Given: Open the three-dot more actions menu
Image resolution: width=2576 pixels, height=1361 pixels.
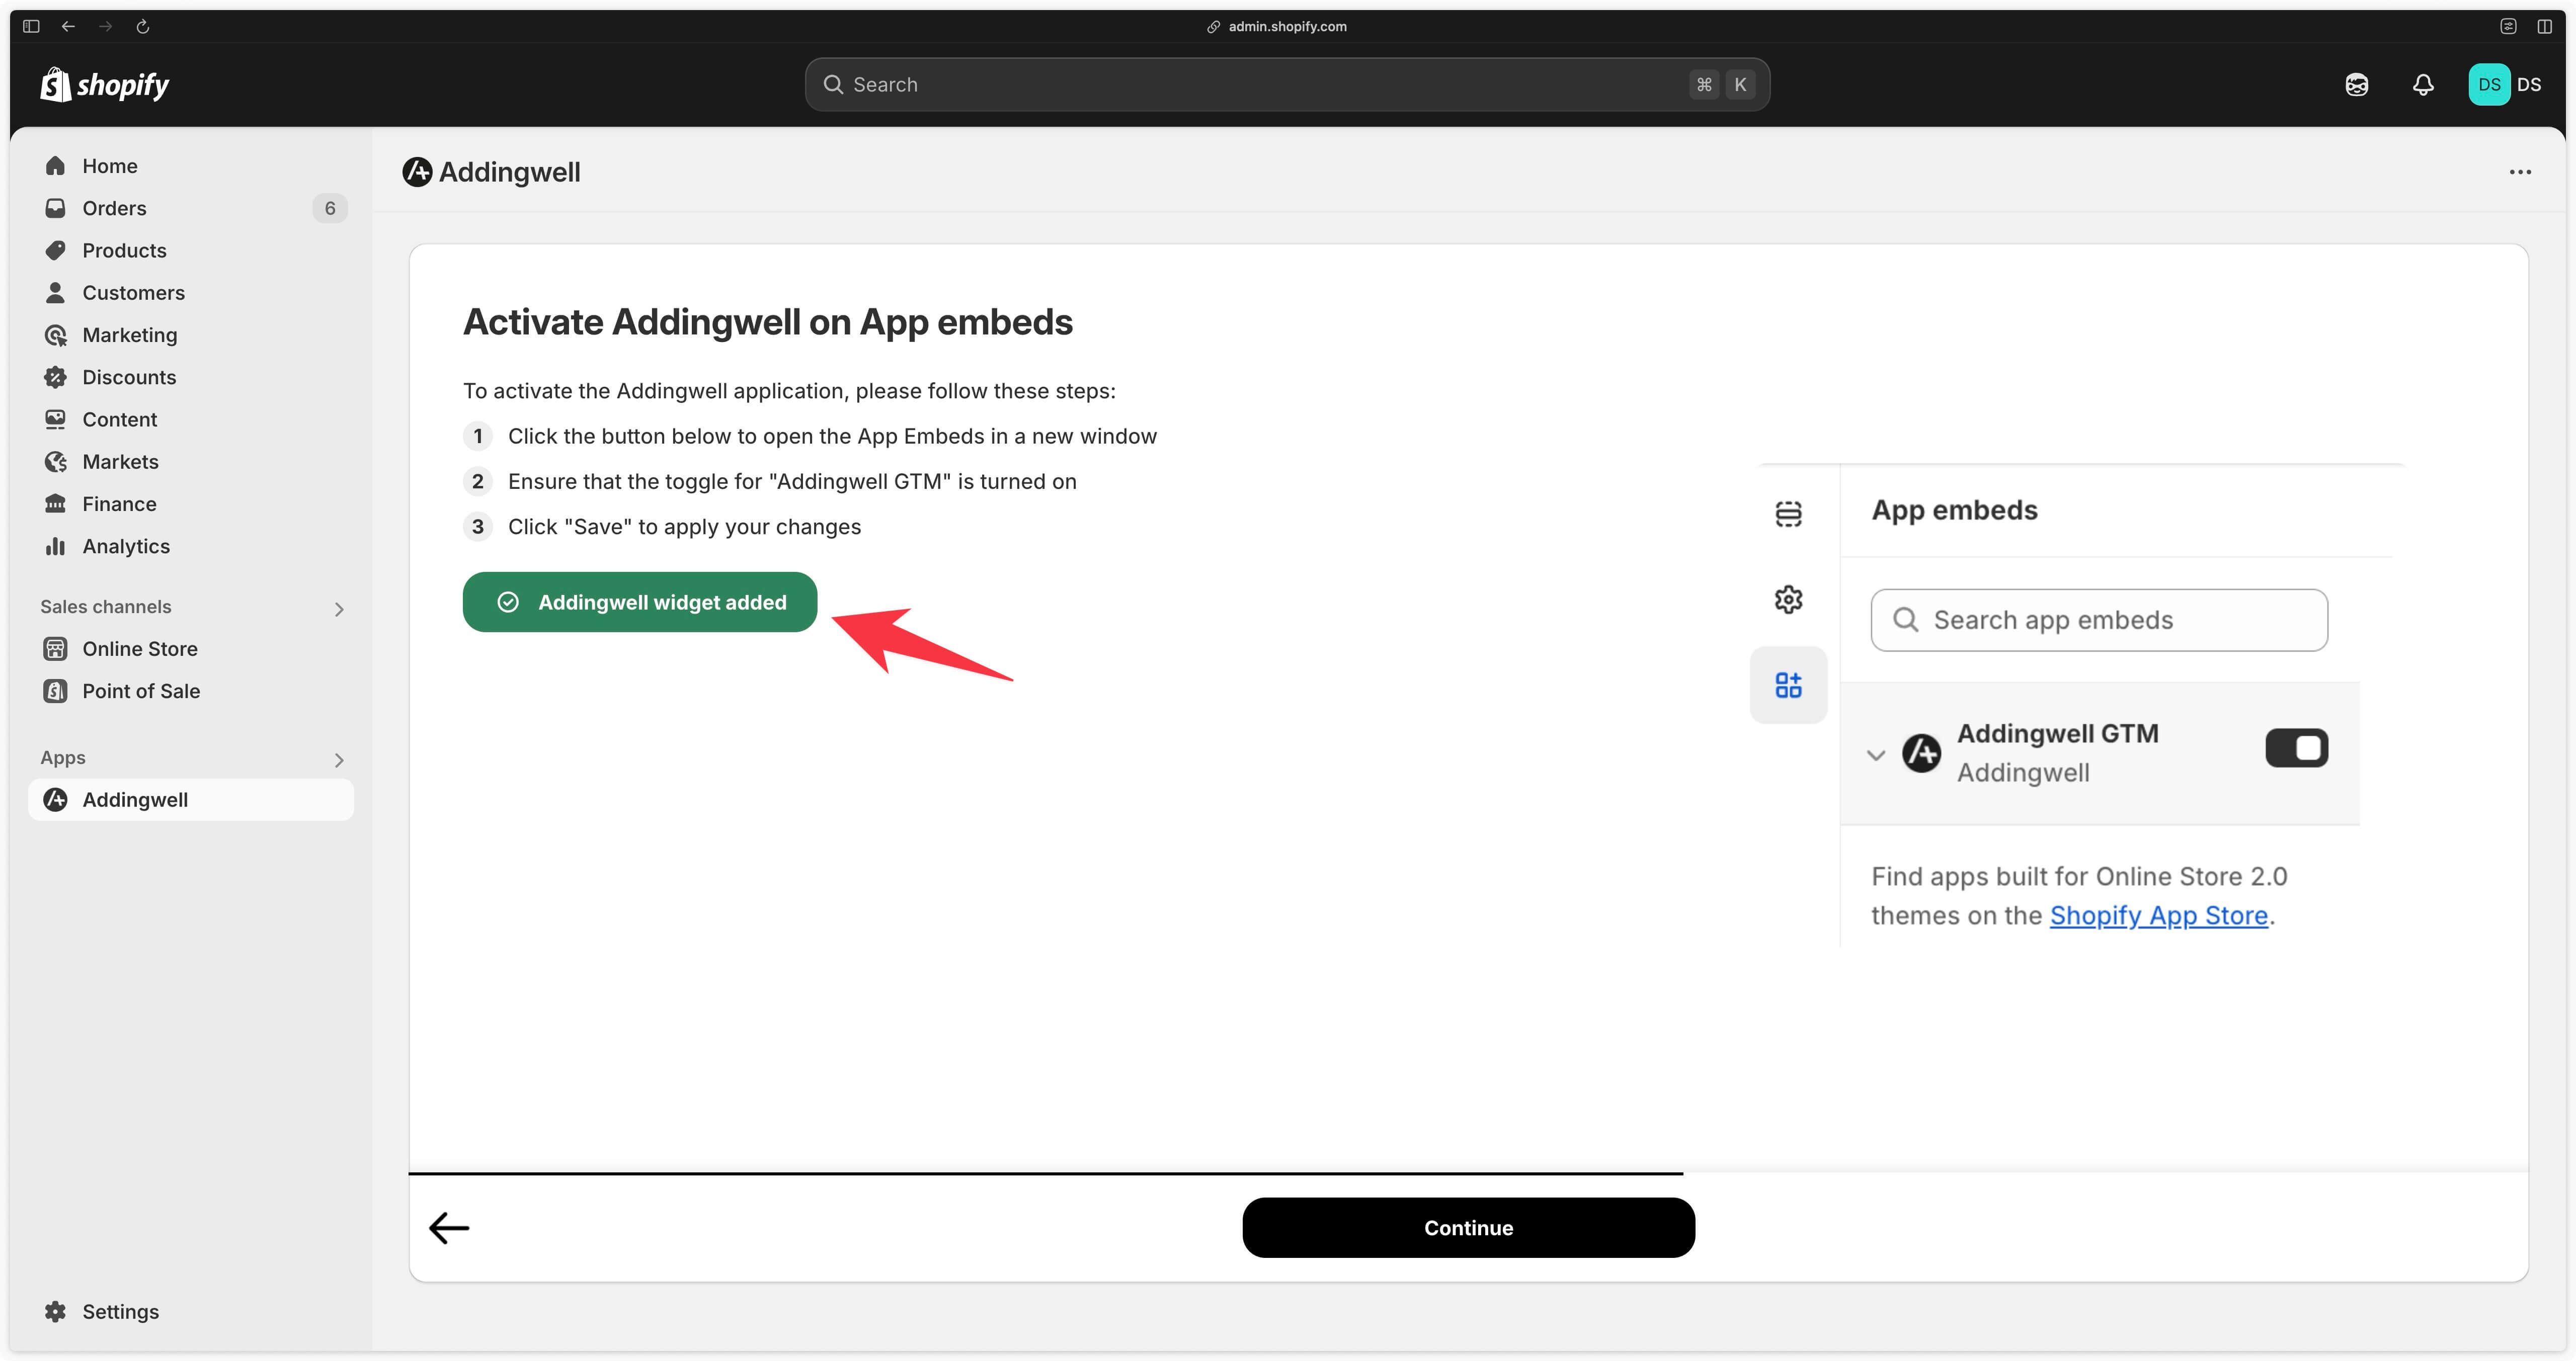Looking at the screenshot, I should 2520,172.
